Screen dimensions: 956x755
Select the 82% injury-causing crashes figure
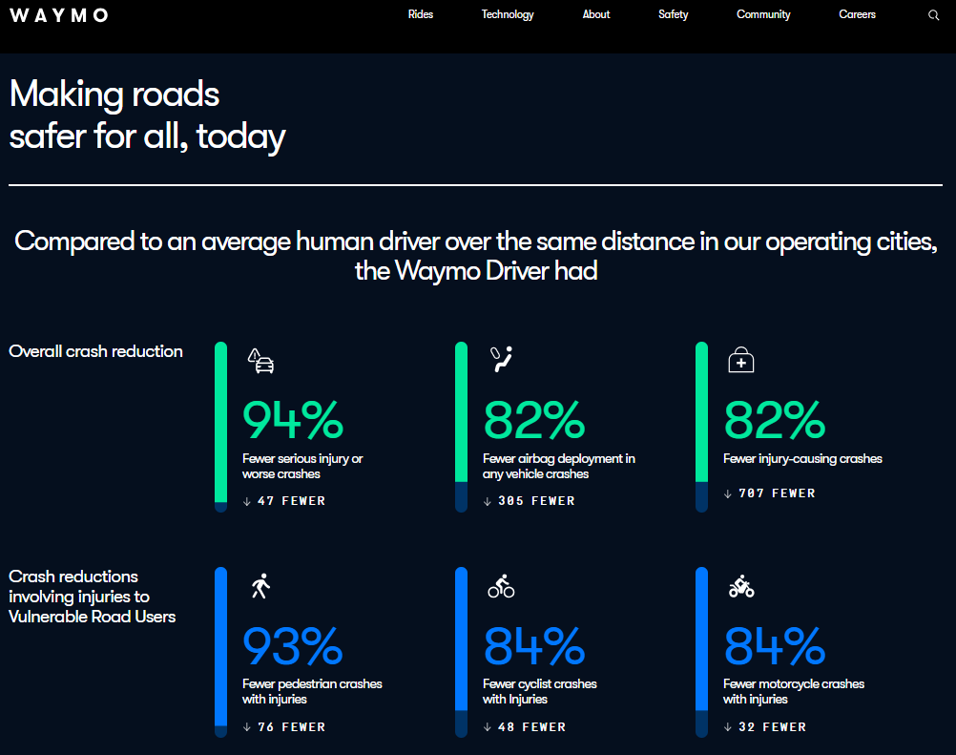(775, 420)
